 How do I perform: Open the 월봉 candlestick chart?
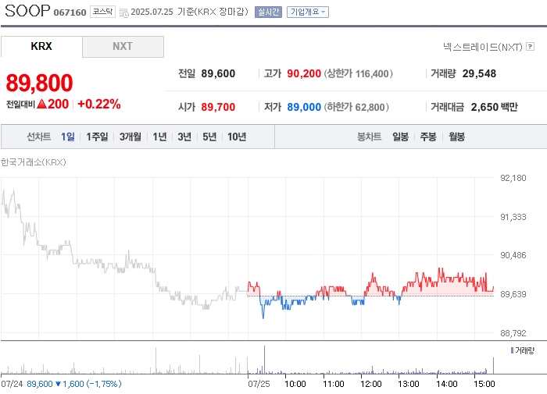point(456,137)
